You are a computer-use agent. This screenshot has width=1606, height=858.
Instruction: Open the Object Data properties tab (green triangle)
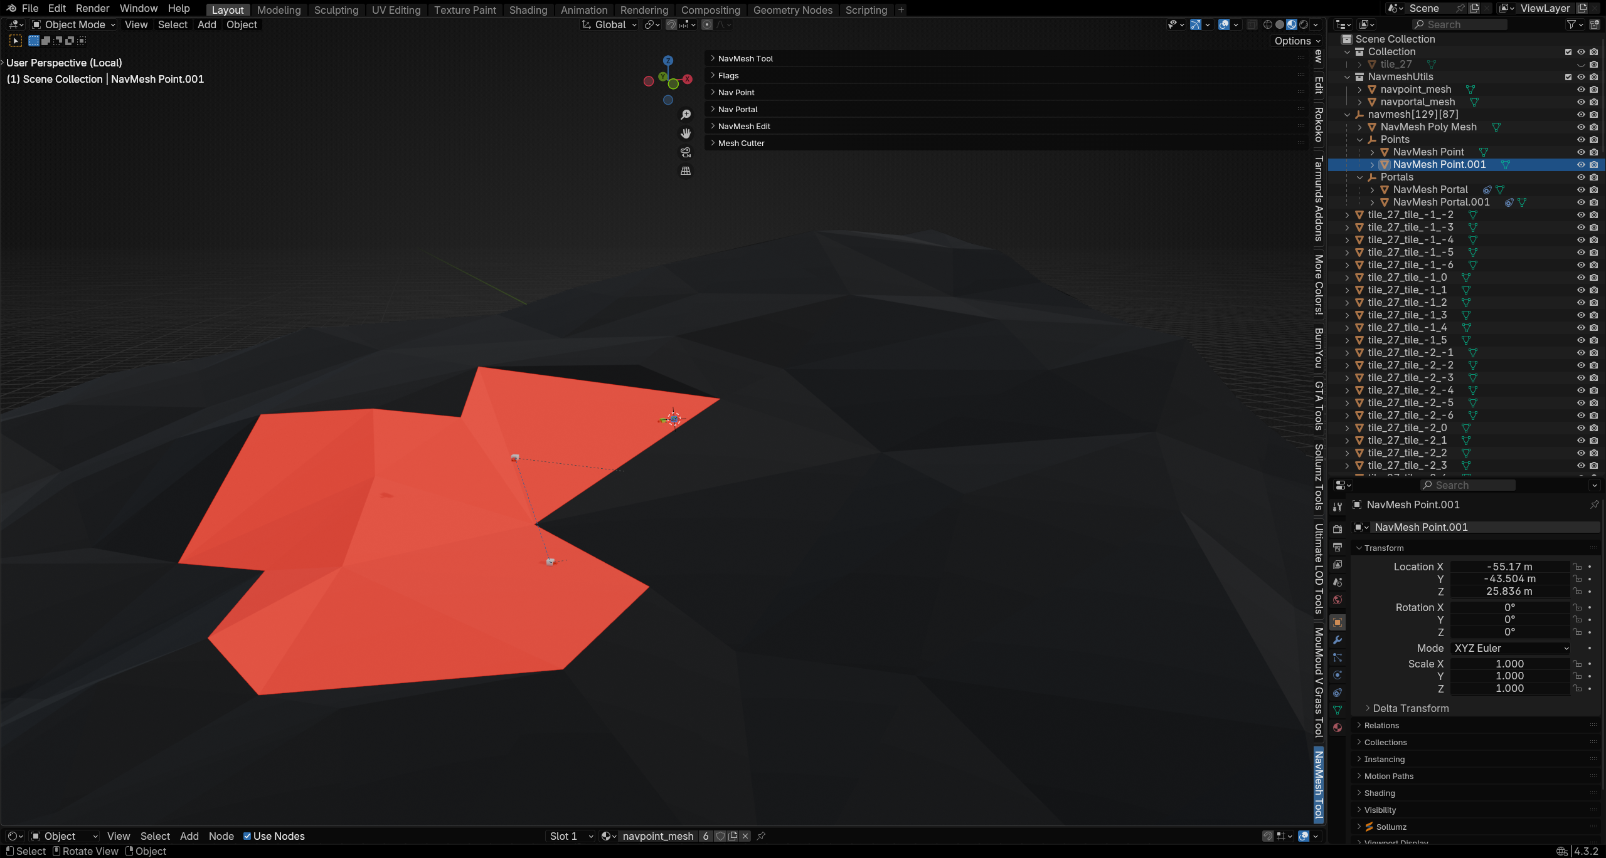click(1337, 710)
